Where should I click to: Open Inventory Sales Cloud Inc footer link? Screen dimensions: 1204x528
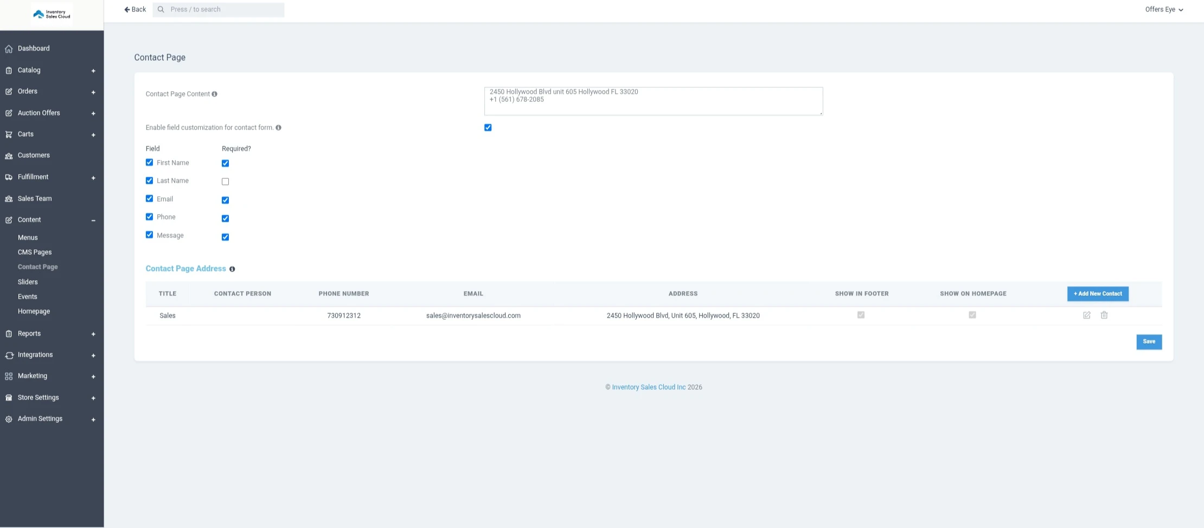649,387
